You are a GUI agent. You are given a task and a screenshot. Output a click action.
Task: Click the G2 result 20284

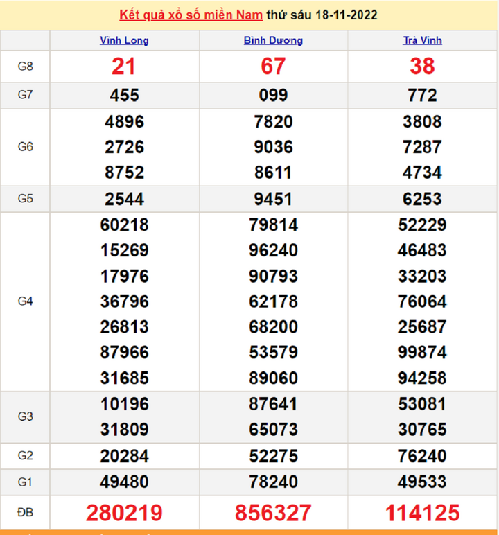(124, 455)
